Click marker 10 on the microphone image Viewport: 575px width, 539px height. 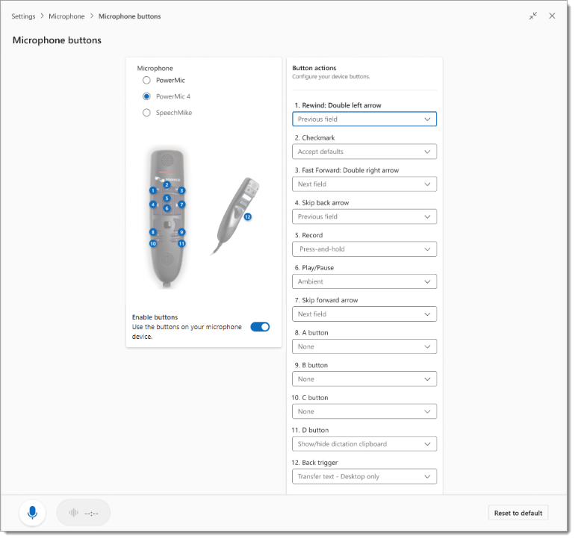(x=153, y=243)
